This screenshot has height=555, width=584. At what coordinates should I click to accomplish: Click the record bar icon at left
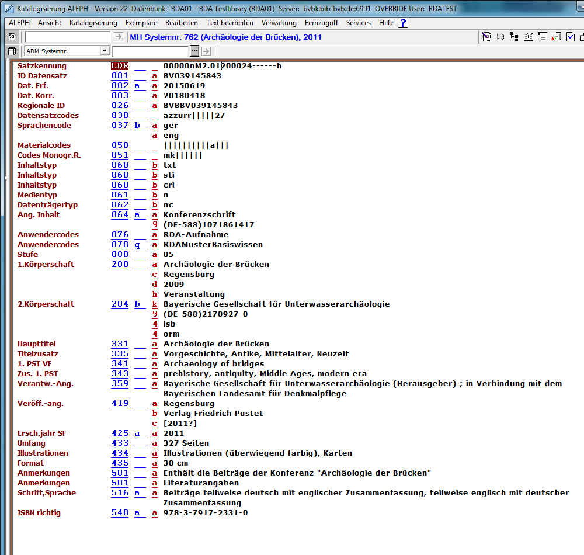click(x=12, y=37)
